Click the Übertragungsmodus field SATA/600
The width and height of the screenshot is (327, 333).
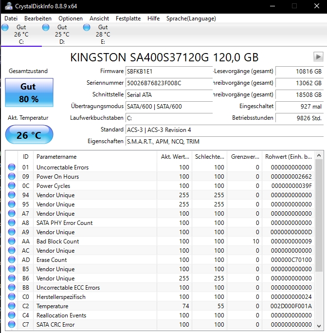169,107
